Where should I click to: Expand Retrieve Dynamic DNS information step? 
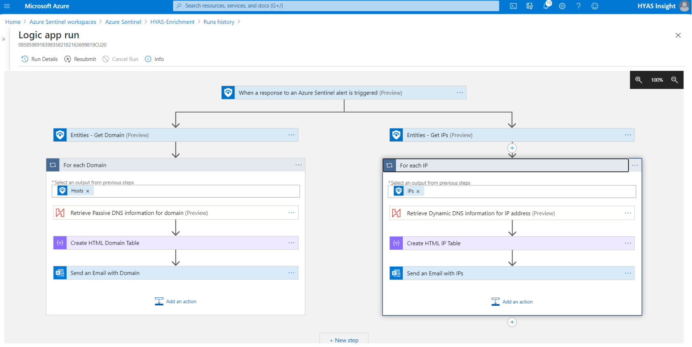pos(512,213)
